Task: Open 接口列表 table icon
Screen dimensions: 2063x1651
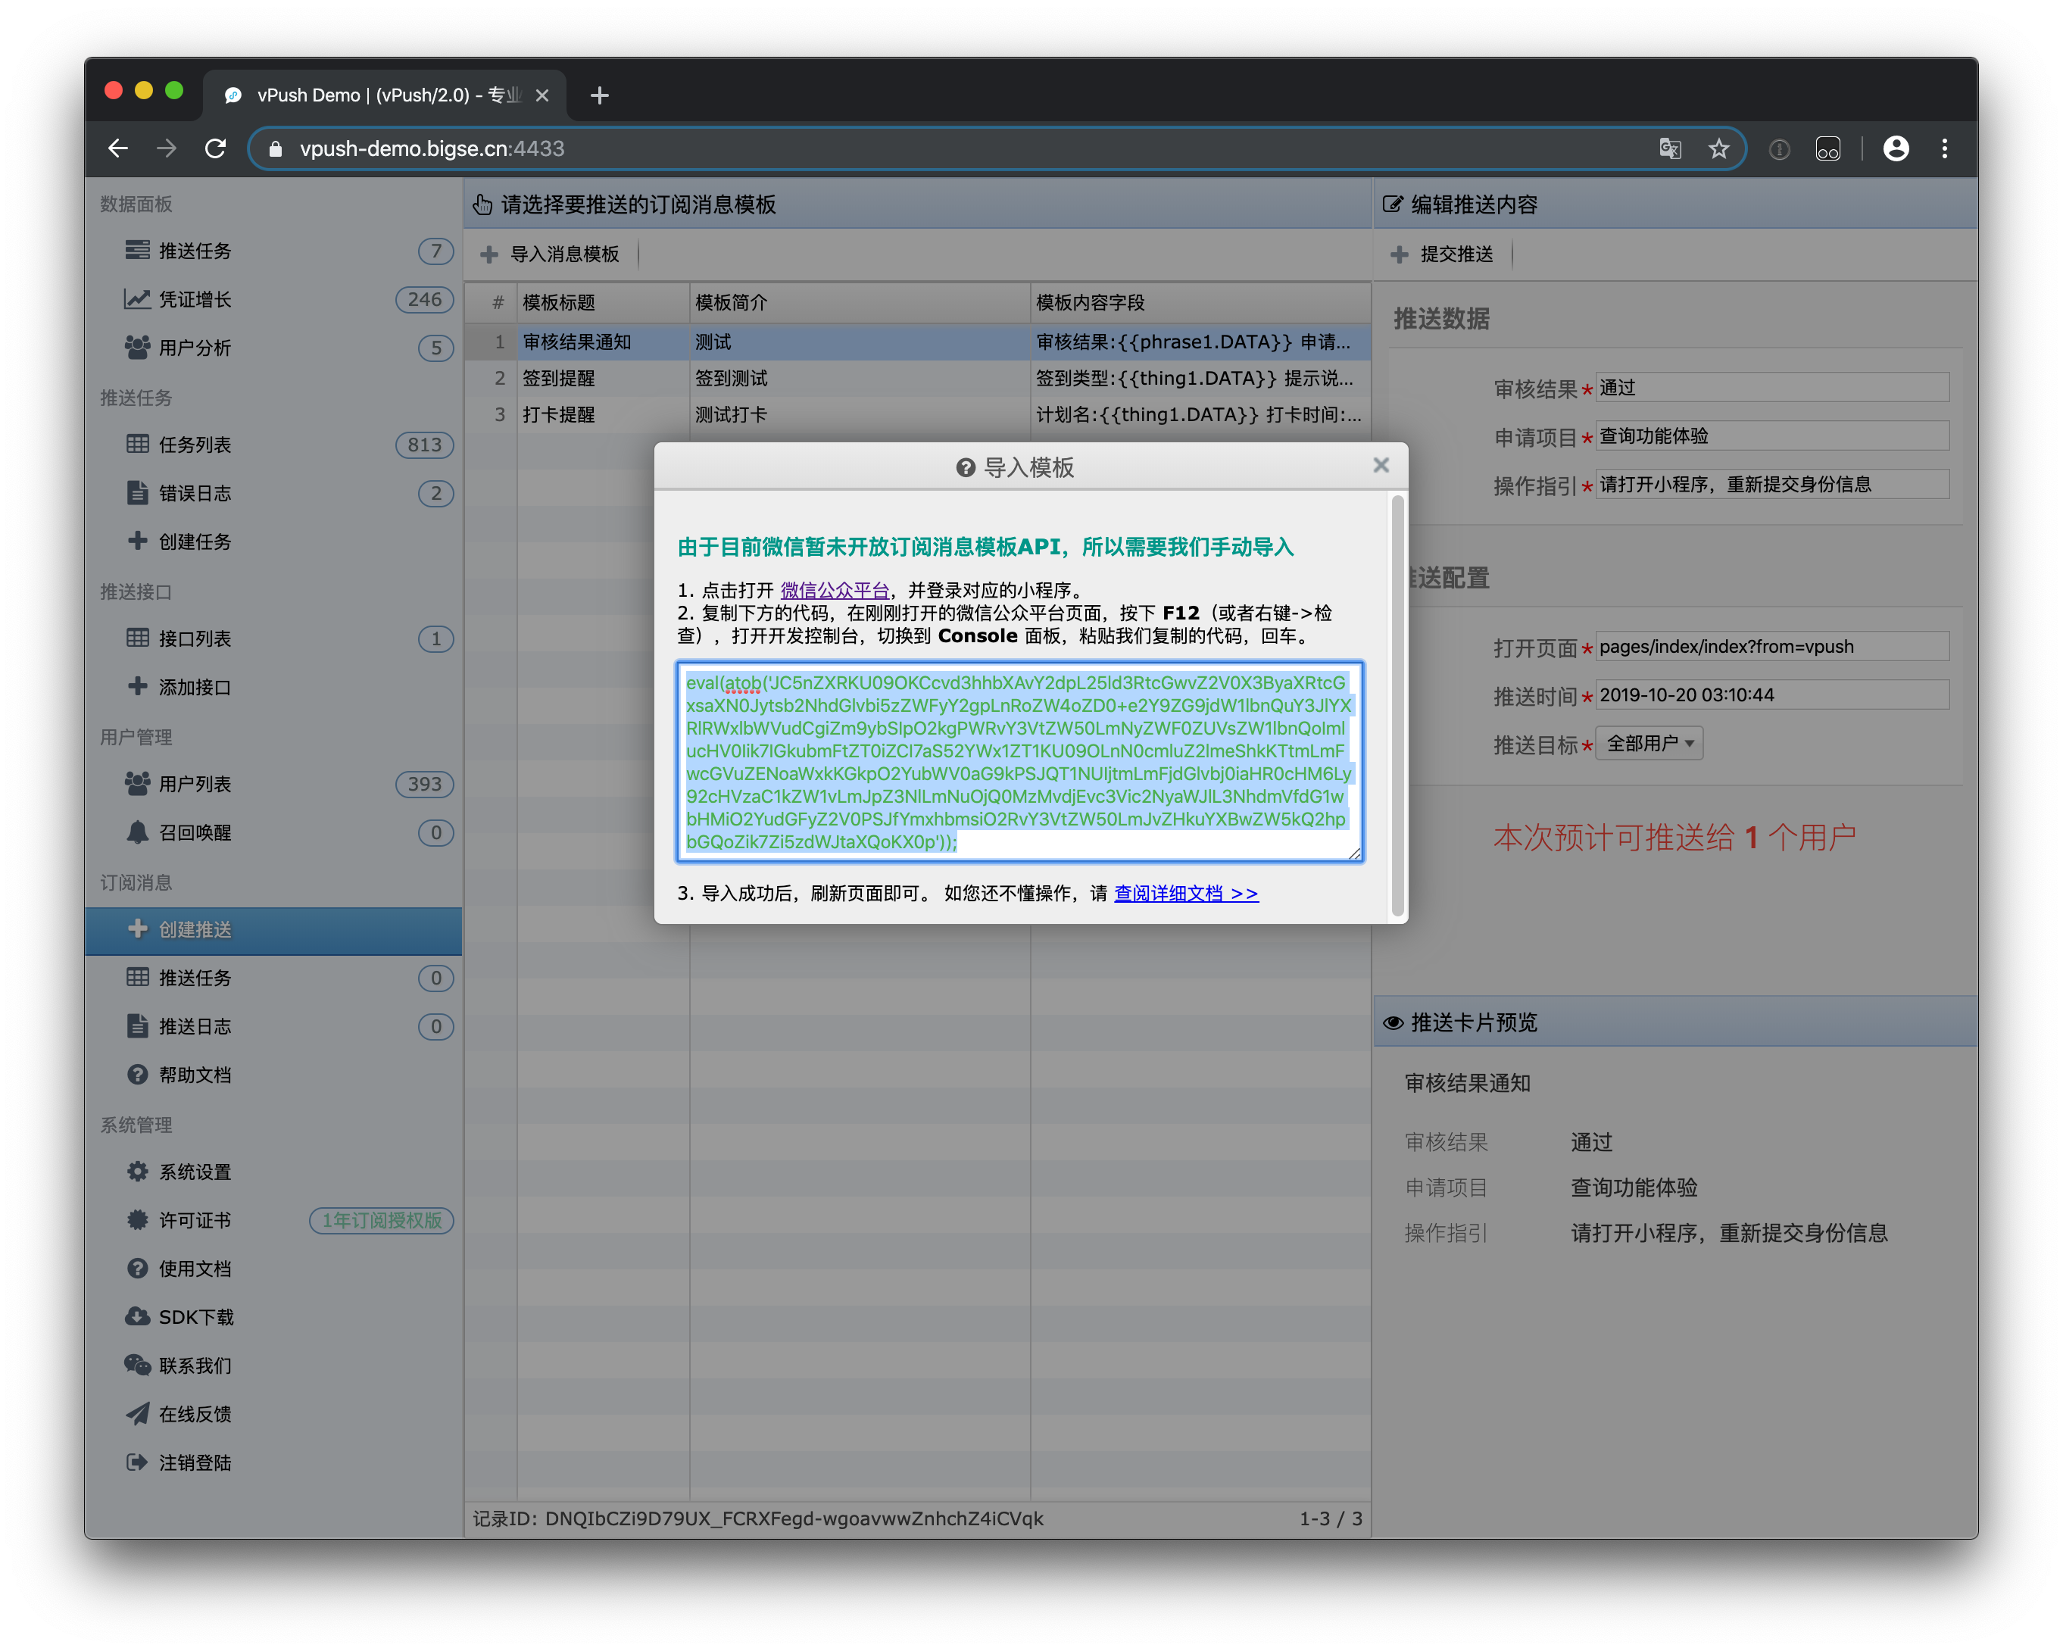Action: (138, 638)
